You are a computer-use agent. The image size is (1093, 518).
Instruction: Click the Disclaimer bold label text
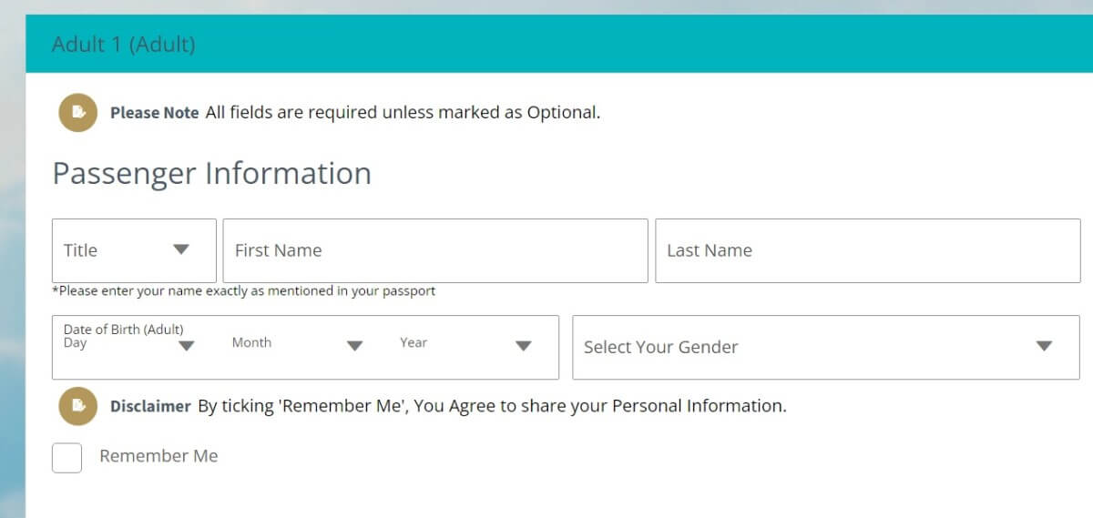[x=150, y=406]
